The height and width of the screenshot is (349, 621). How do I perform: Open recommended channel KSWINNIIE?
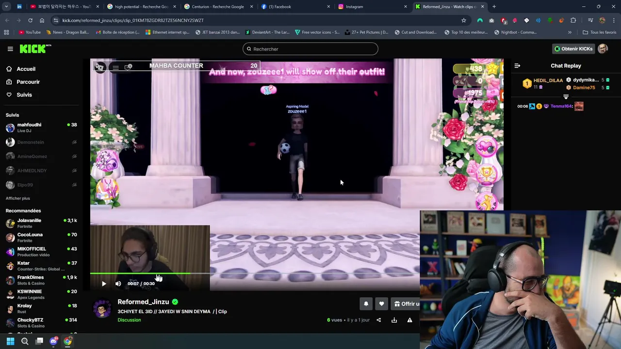(x=41, y=294)
